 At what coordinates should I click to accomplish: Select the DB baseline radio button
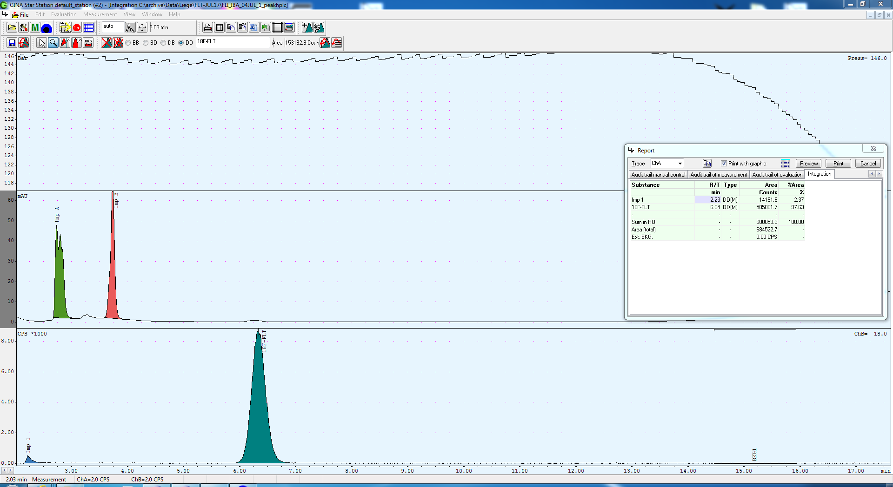coord(164,43)
